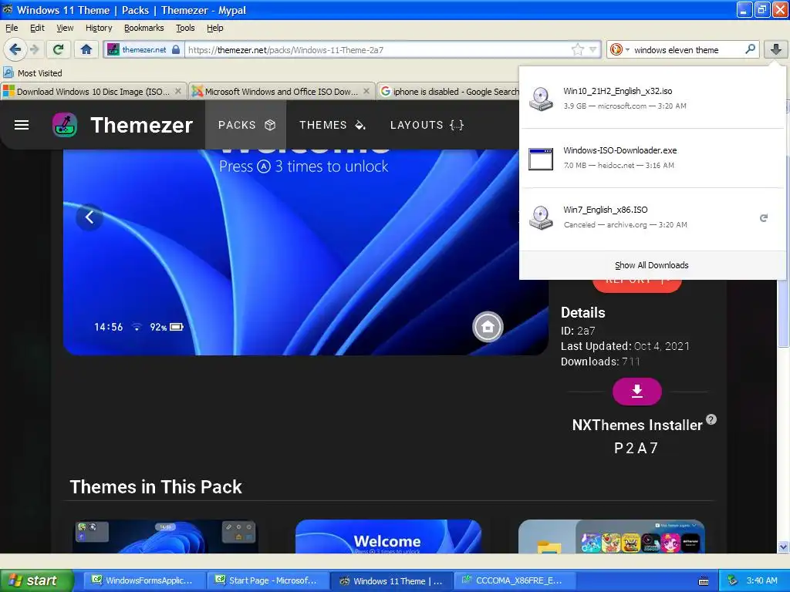
Task: Retry the canceled Win7 ISO download
Action: (x=764, y=218)
